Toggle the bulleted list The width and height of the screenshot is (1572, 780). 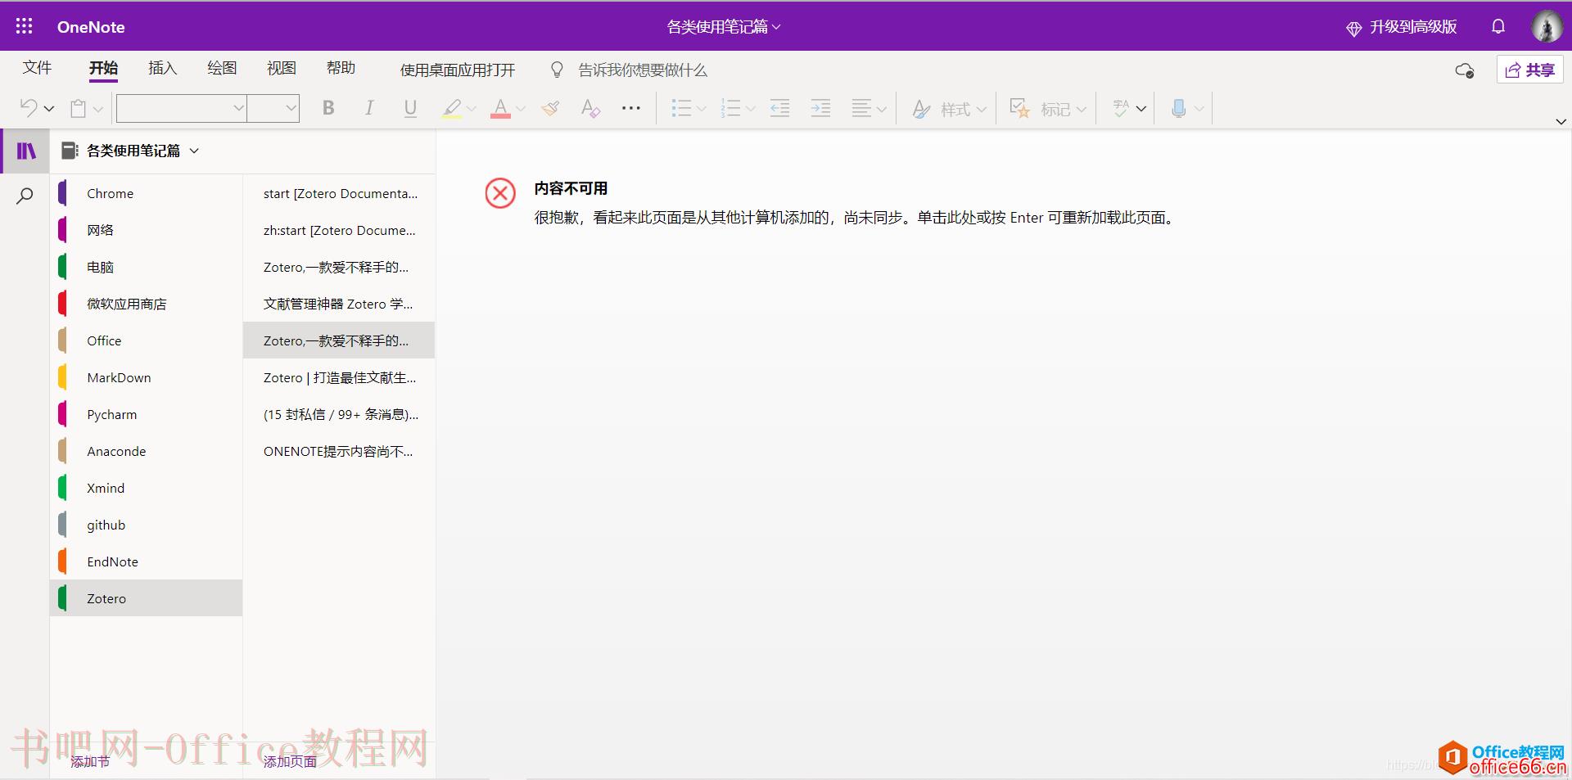[681, 108]
